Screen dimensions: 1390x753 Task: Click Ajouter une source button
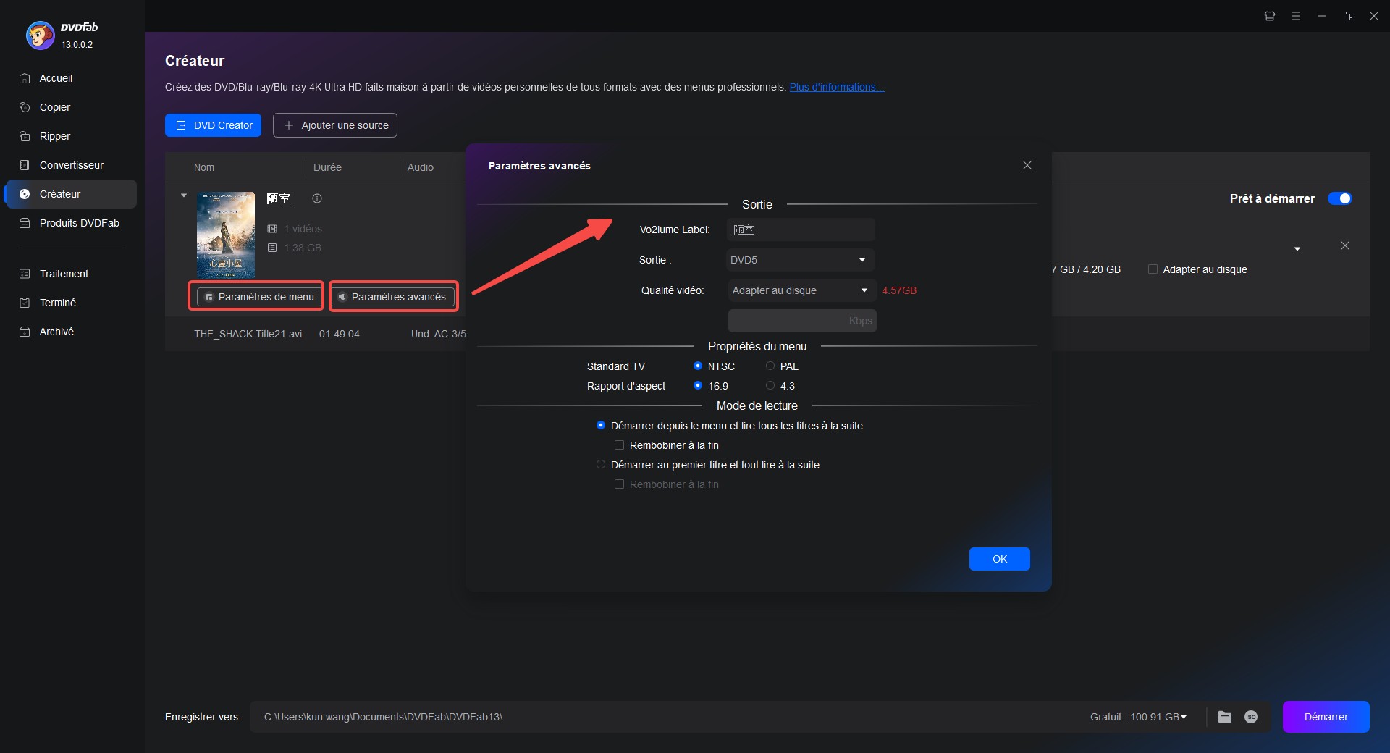335,125
